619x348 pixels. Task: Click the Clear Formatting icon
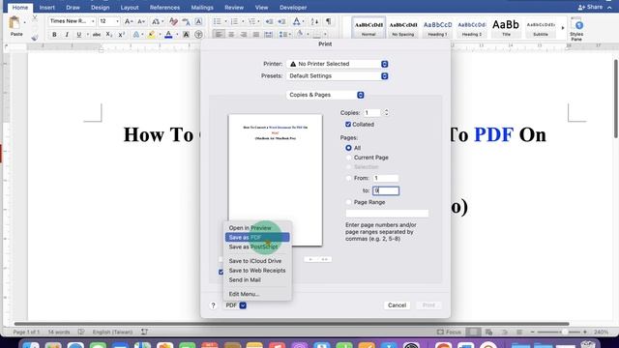(x=173, y=21)
